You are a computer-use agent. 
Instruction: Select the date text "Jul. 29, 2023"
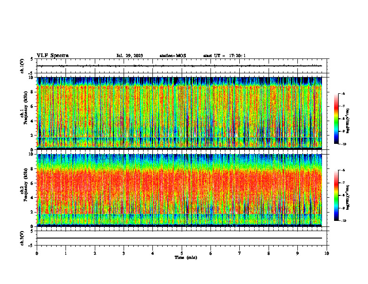[x=130, y=56]
